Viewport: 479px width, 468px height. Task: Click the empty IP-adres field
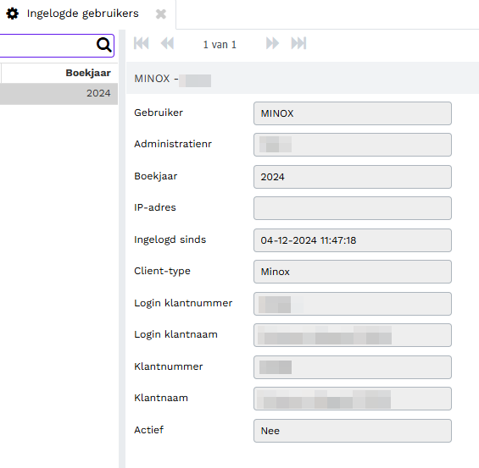352,208
